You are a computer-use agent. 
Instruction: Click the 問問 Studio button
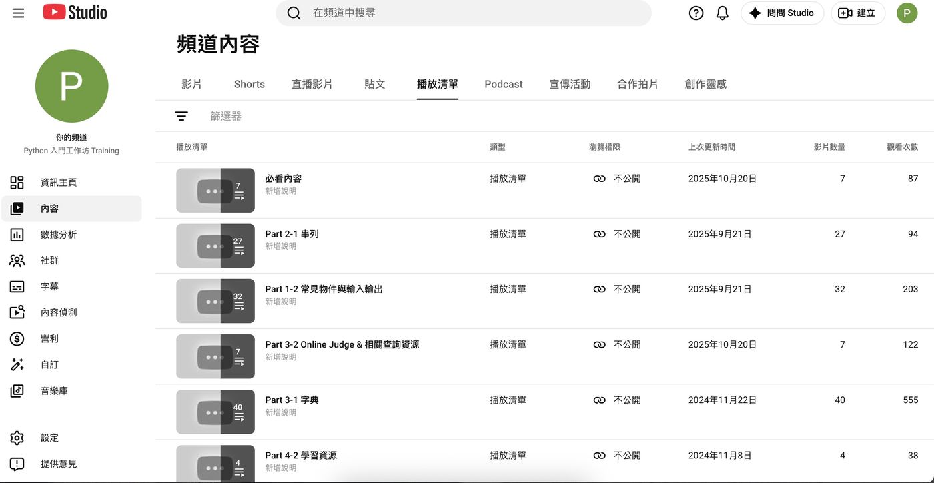pyautogui.click(x=782, y=13)
